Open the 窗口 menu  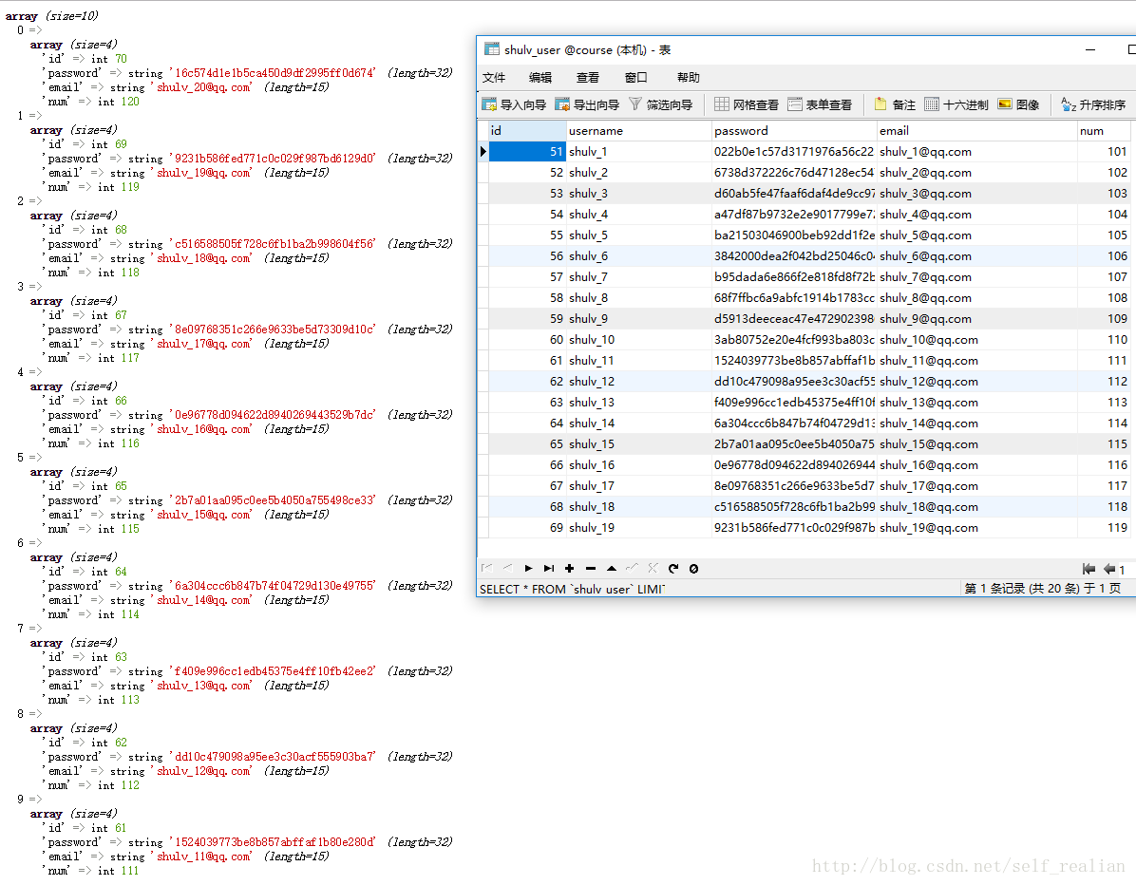(636, 78)
